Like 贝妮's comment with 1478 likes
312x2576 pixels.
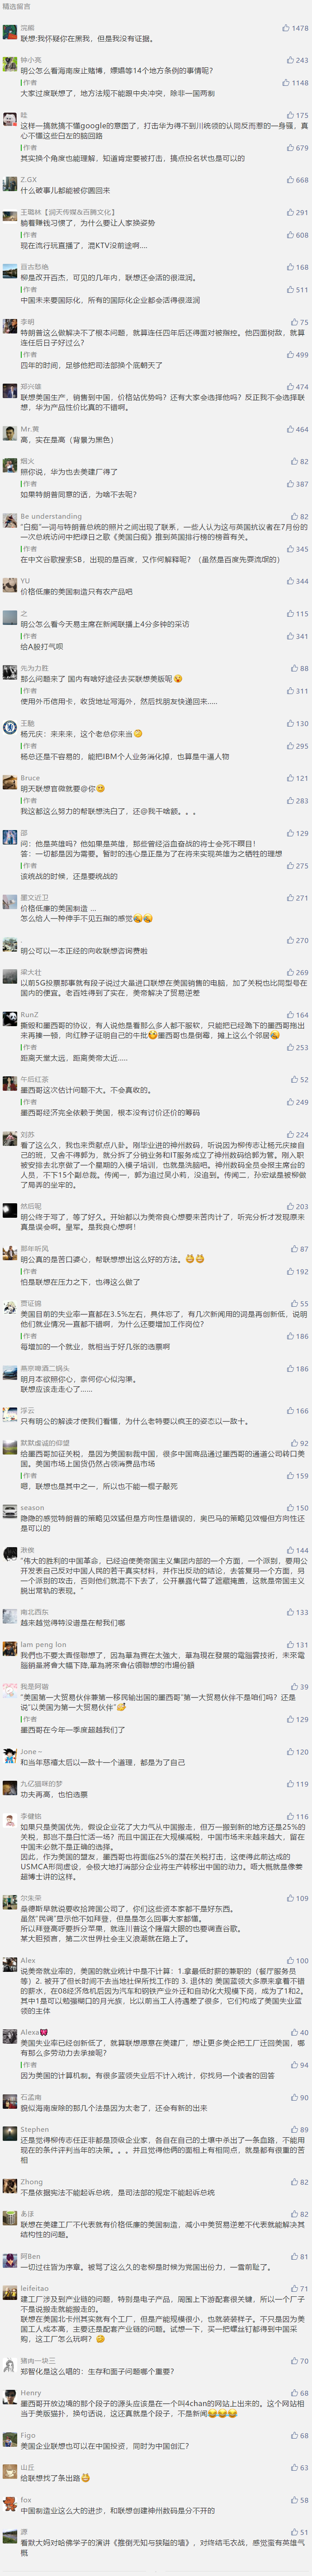coord(297,29)
